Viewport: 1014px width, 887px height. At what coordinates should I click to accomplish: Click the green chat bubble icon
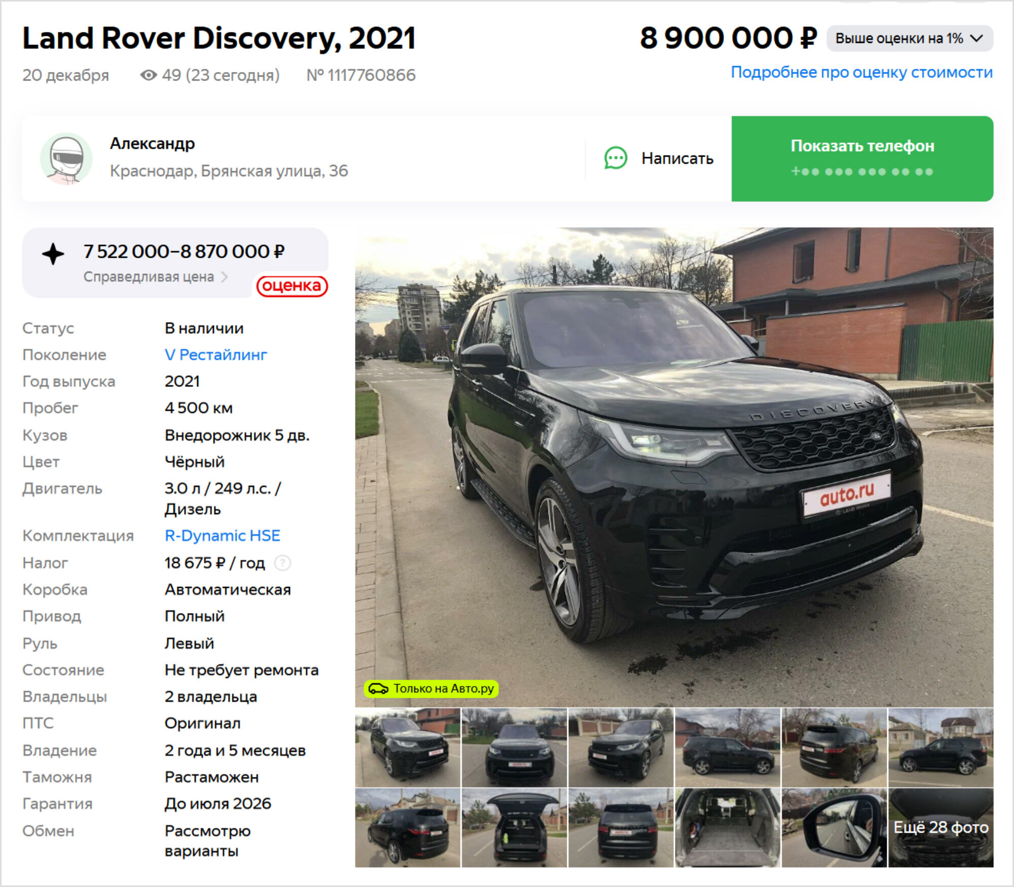615,158
